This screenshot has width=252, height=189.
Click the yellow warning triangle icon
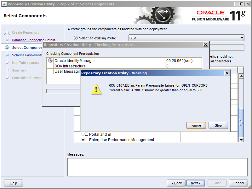pos(96,89)
